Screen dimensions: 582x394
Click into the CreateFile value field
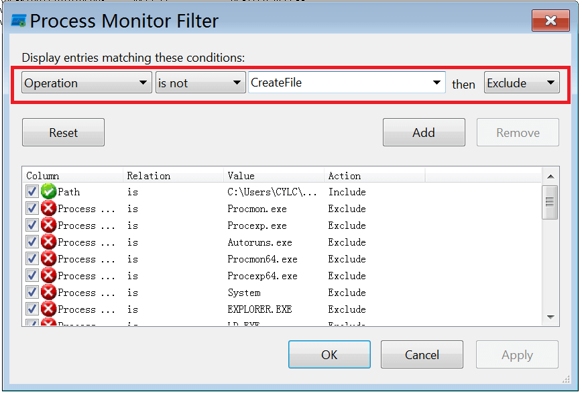[339, 83]
